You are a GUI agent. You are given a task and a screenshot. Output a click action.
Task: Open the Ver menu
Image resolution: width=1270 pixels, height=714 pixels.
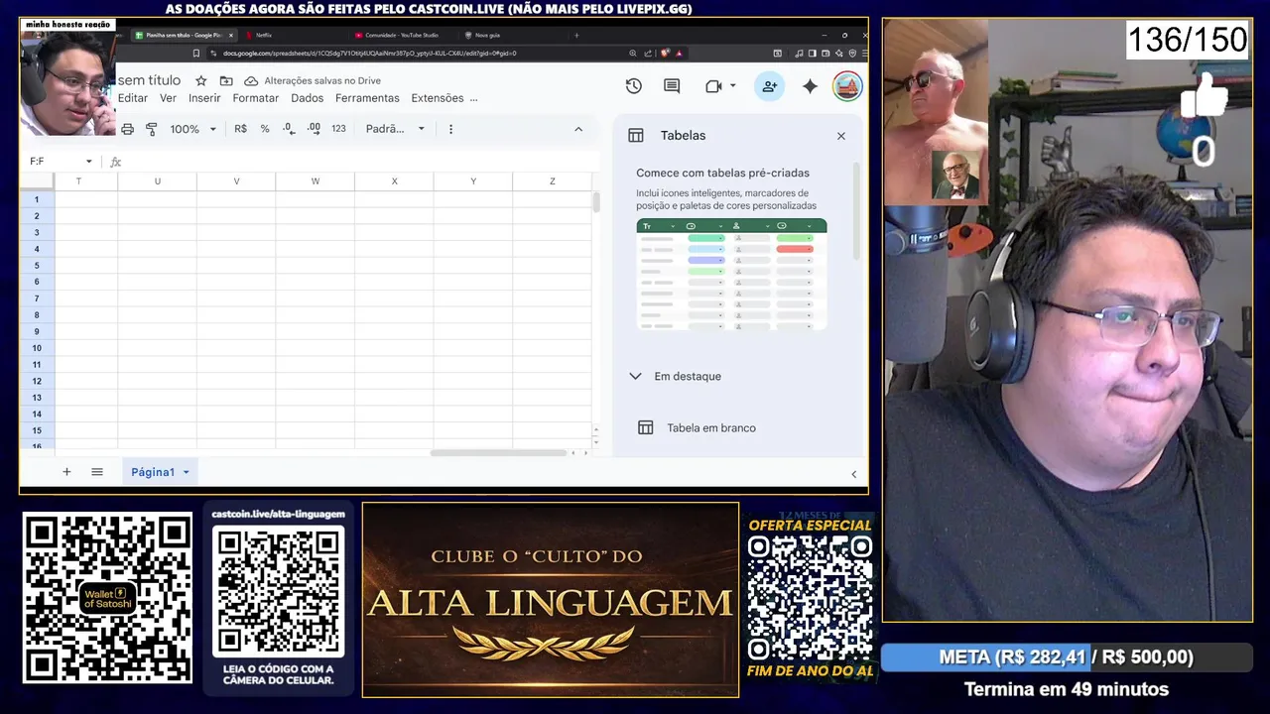pyautogui.click(x=169, y=98)
